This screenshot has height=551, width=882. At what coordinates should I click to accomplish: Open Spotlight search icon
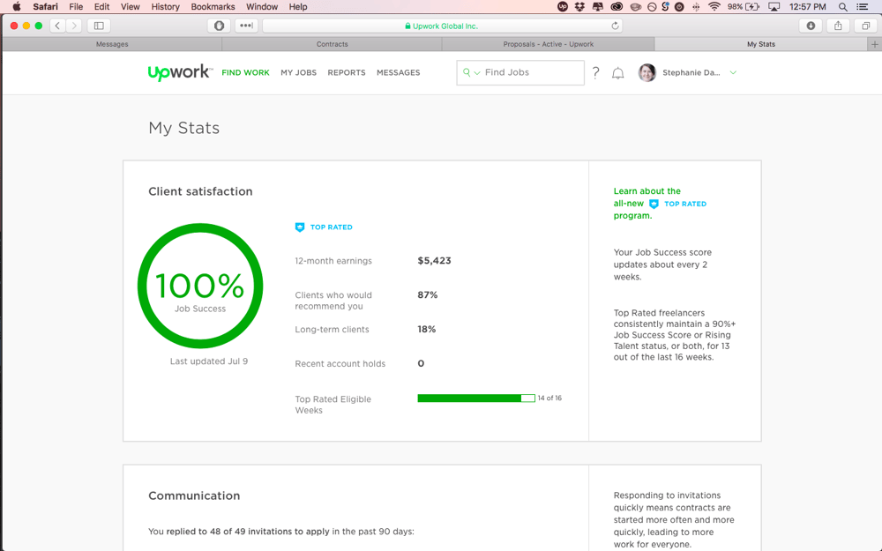(x=842, y=7)
